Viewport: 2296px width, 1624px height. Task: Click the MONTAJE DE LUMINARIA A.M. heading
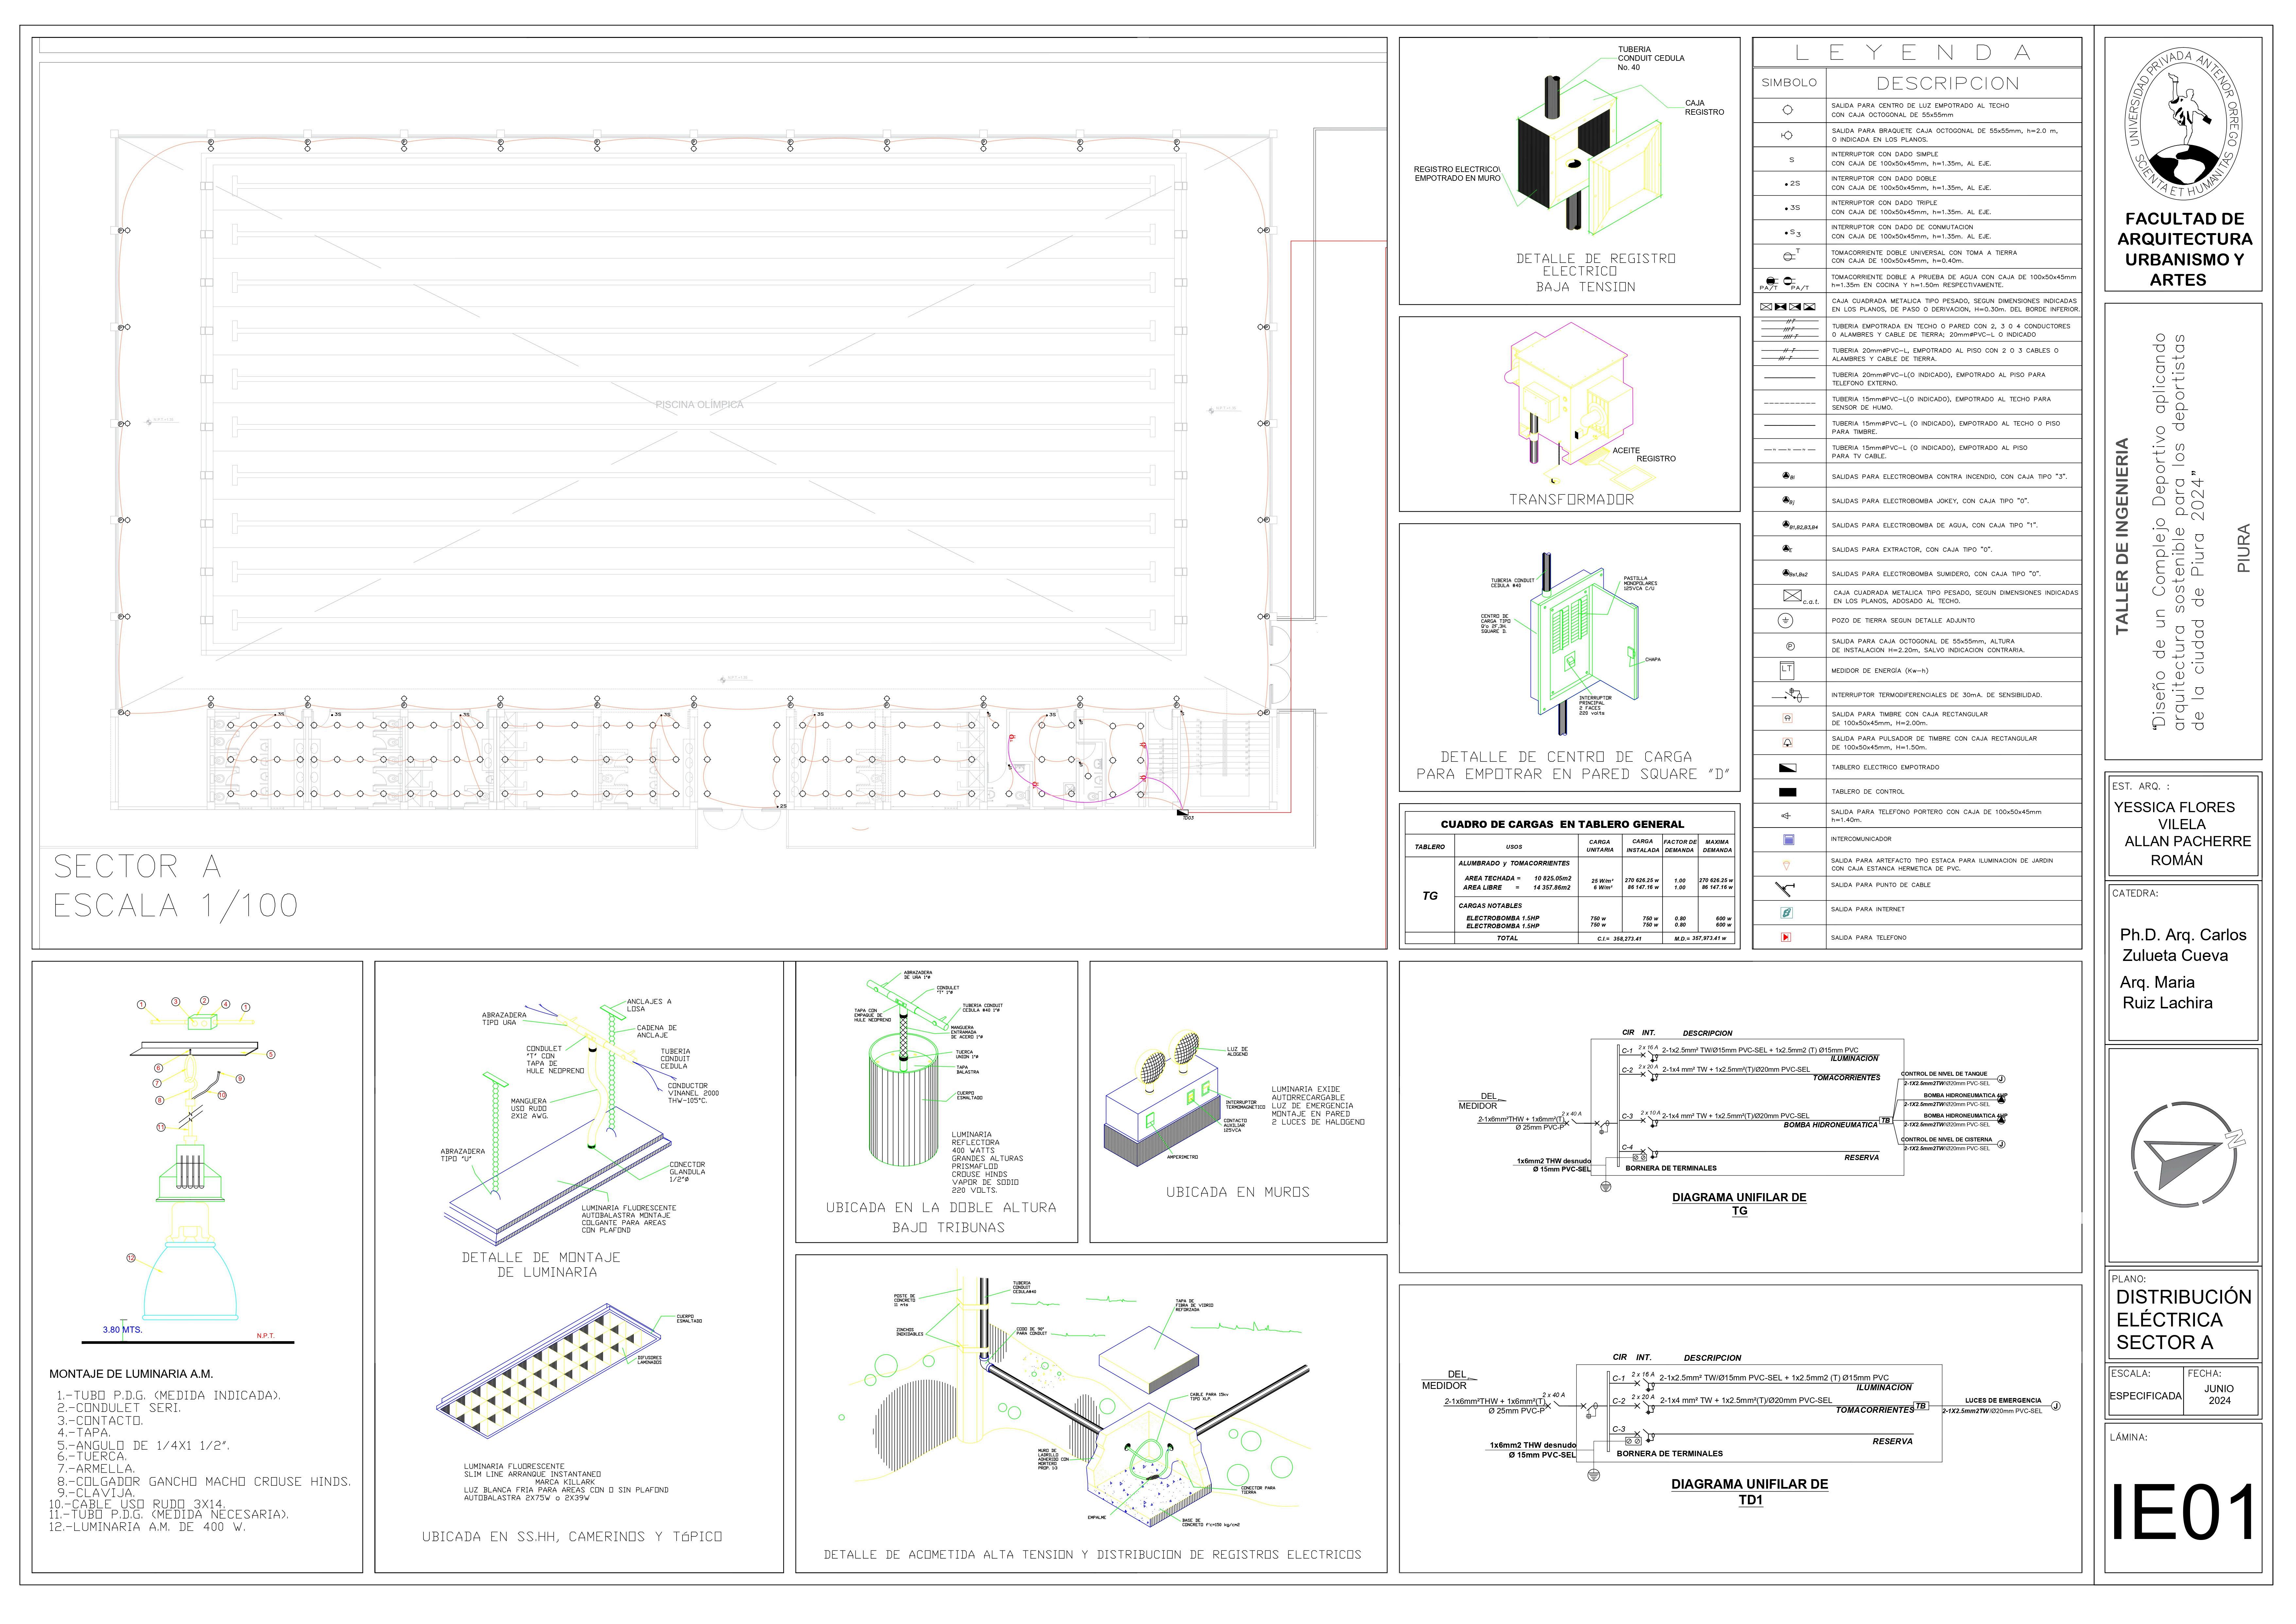click(x=131, y=1374)
